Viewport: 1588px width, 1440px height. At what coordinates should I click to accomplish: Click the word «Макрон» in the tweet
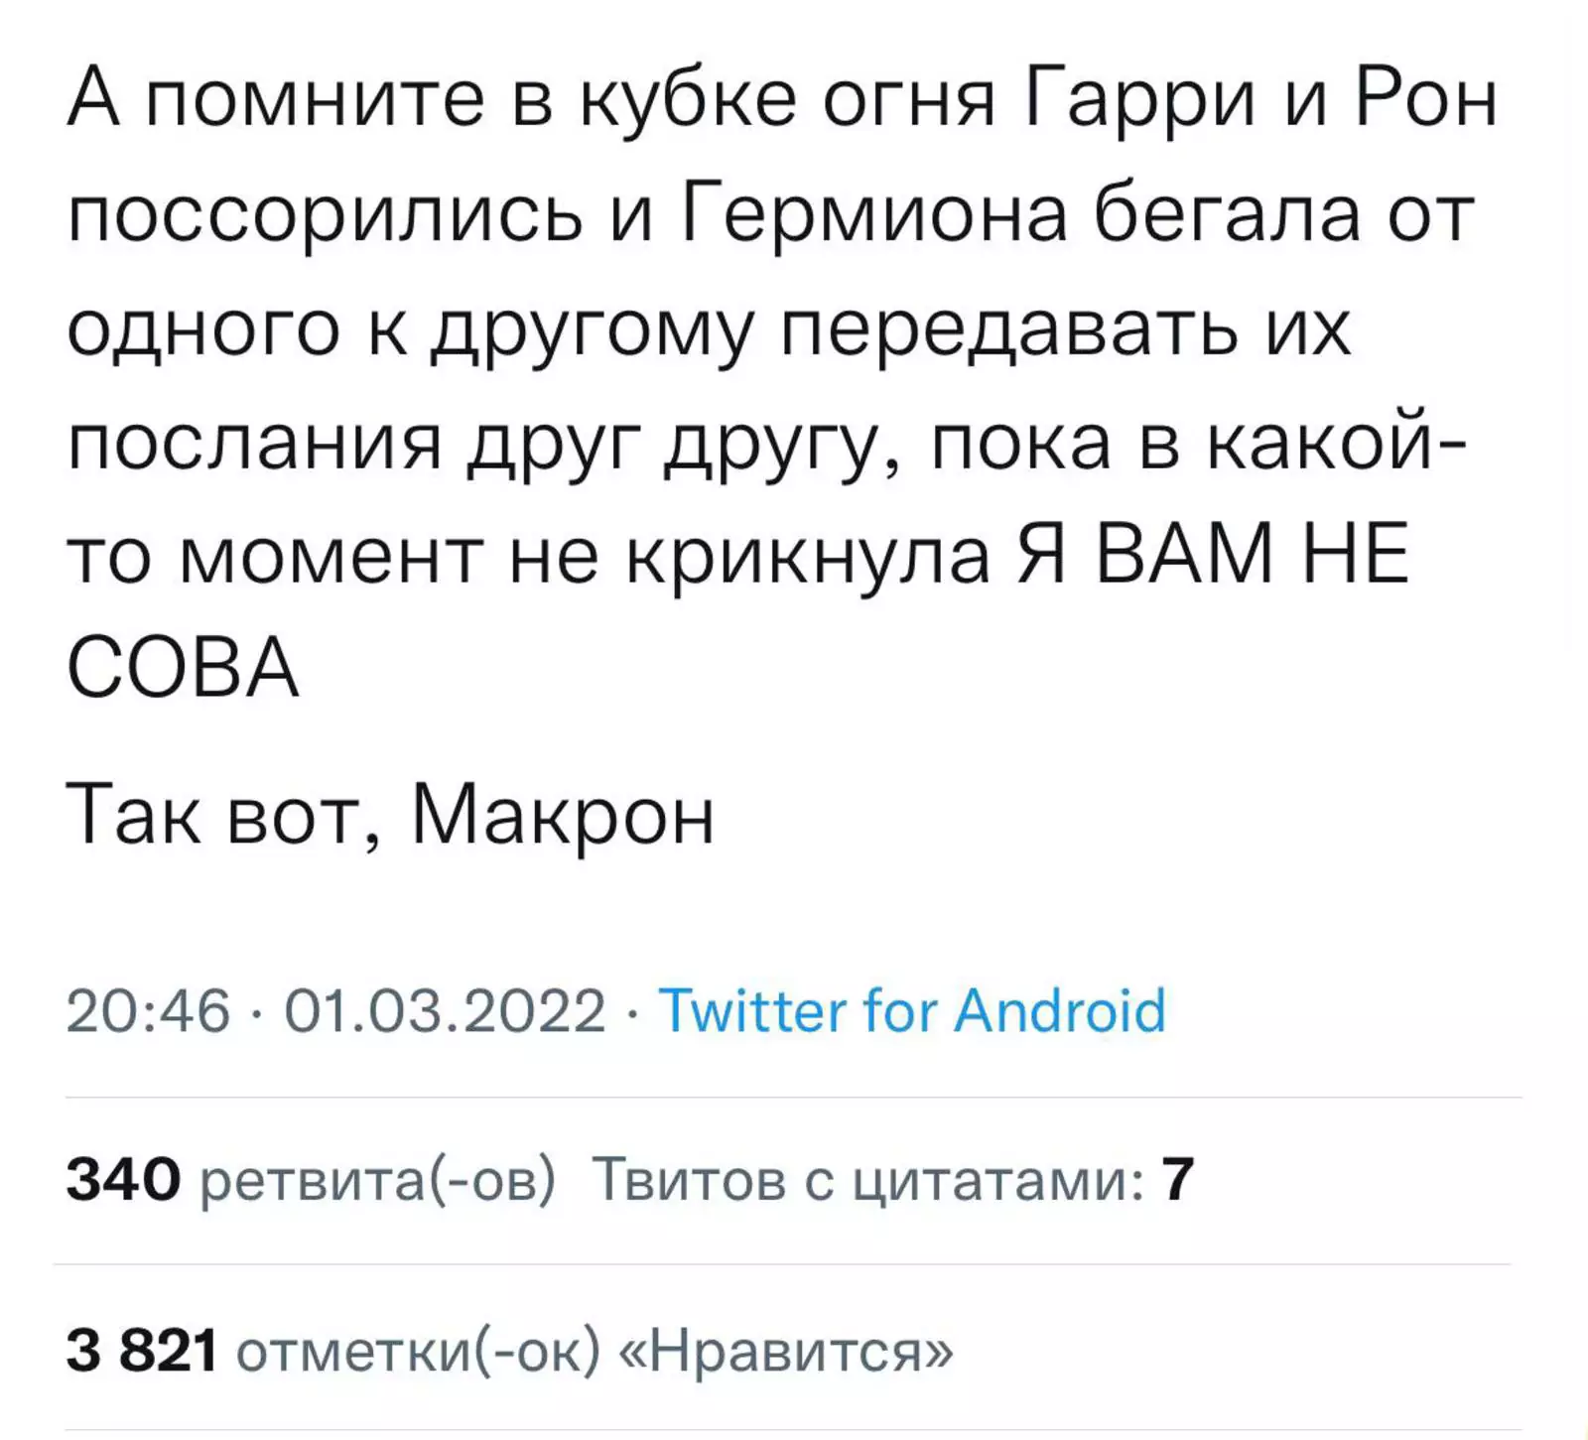tap(562, 816)
